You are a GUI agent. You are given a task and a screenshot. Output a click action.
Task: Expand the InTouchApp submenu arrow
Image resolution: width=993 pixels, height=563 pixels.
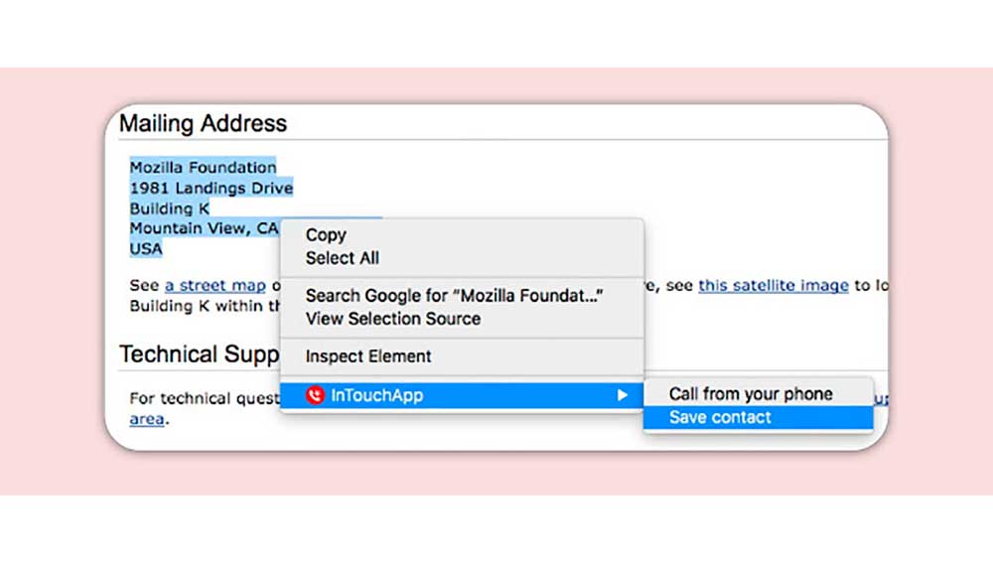tap(623, 395)
